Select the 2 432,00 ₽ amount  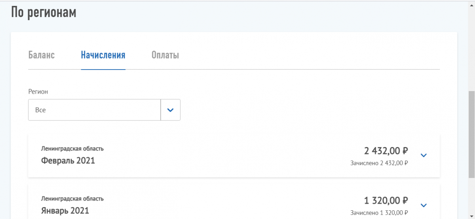click(386, 151)
